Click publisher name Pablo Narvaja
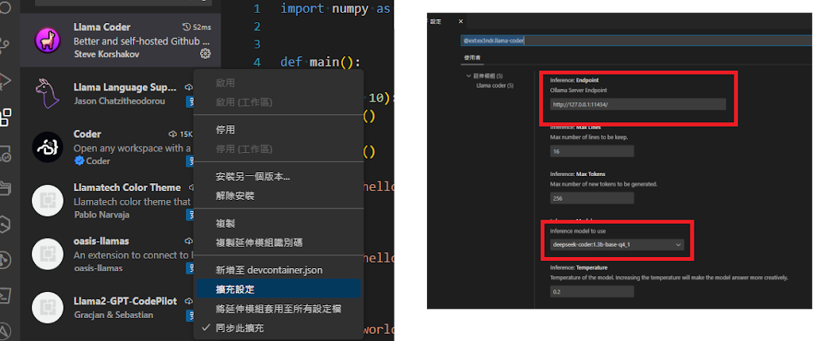The image size is (839, 341). click(x=101, y=214)
